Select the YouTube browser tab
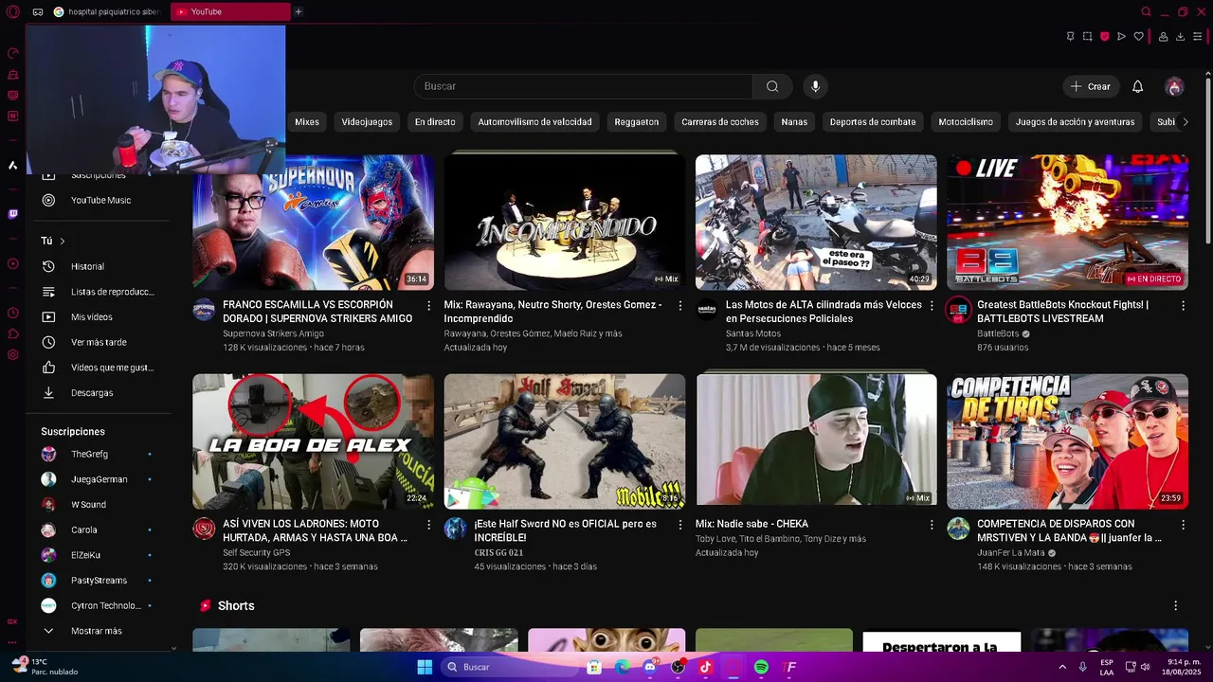Image resolution: width=1213 pixels, height=682 pixels. tap(230, 12)
